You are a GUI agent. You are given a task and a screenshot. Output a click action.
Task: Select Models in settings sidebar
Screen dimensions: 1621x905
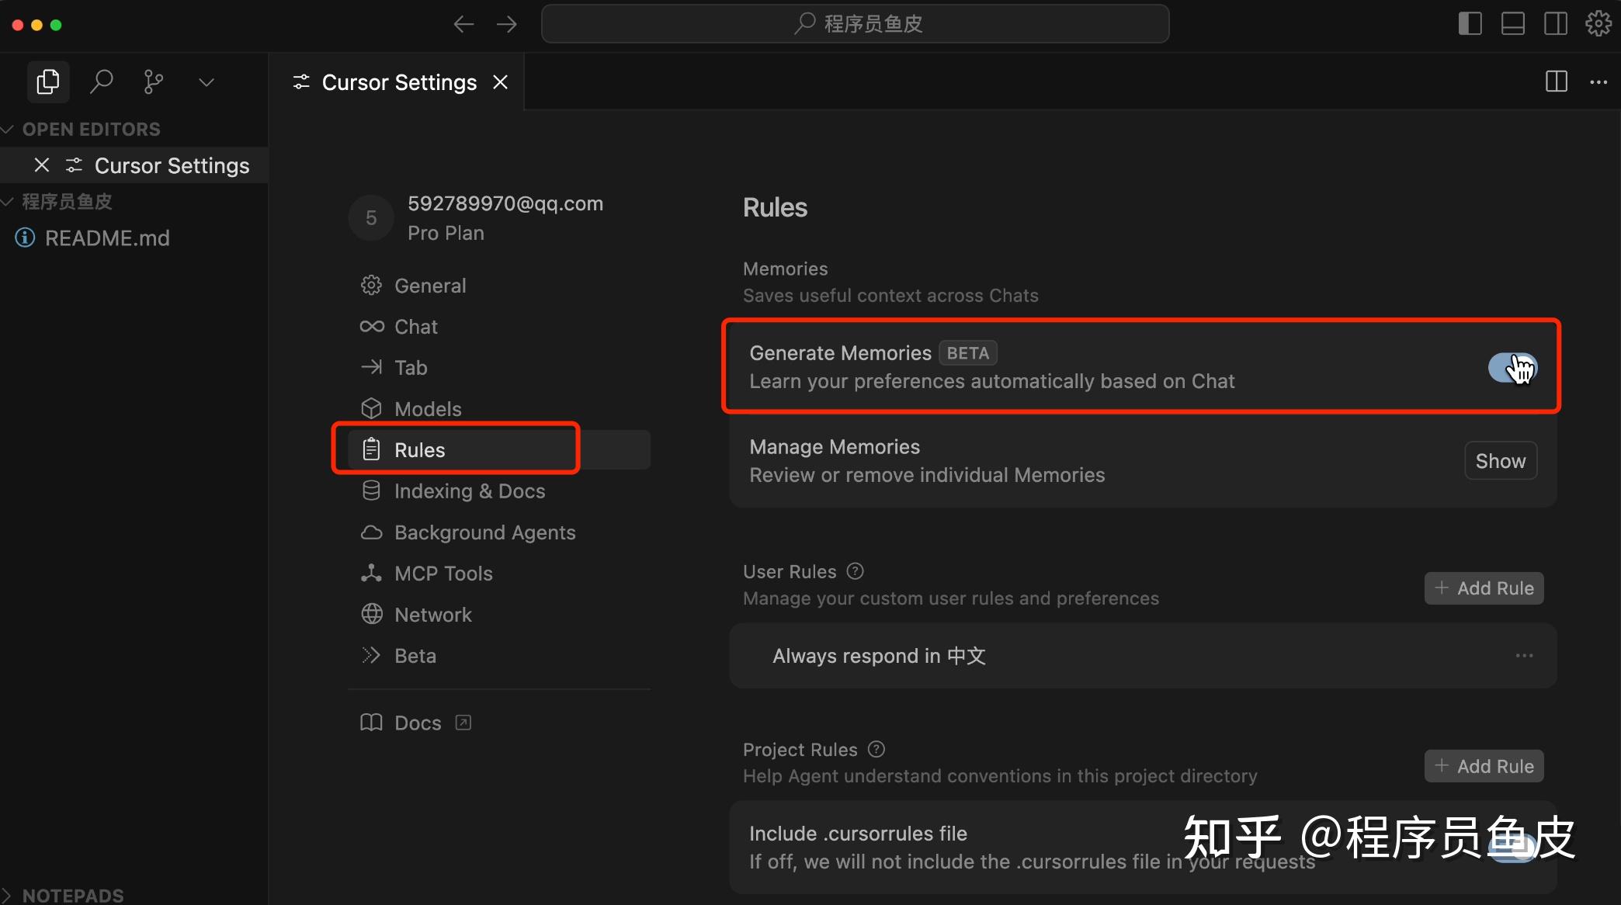click(427, 409)
